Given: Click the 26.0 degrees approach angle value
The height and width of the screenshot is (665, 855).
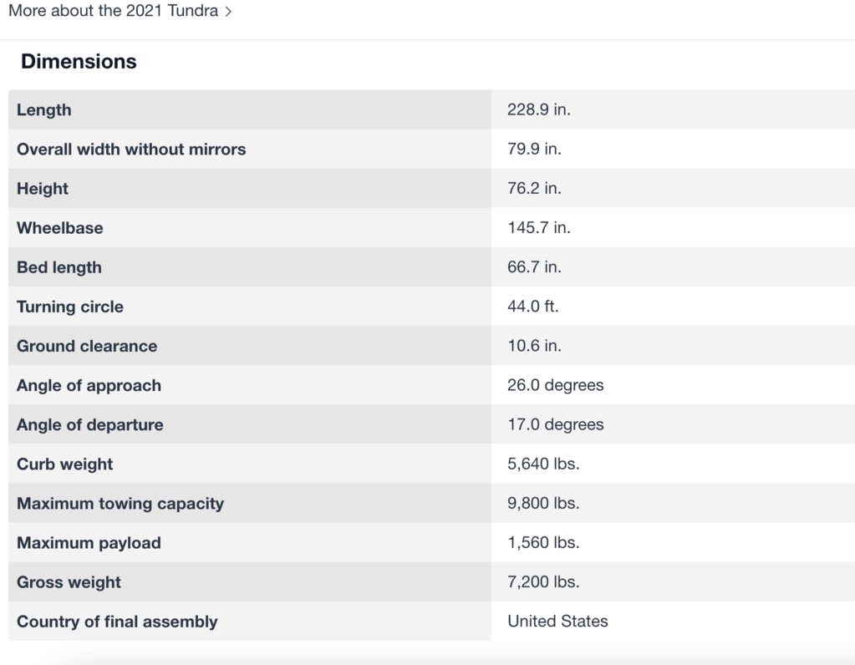Looking at the screenshot, I should click(x=556, y=385).
